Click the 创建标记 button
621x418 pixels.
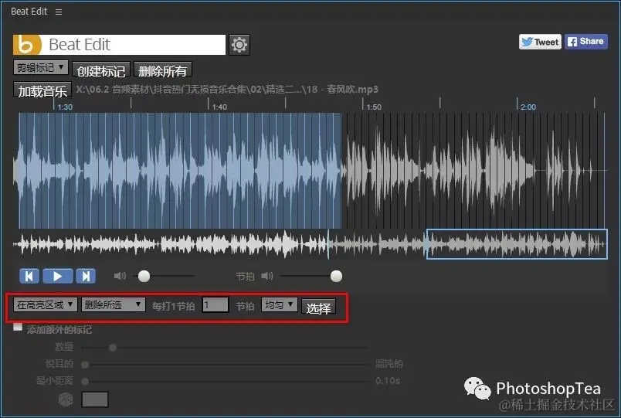pyautogui.click(x=101, y=70)
